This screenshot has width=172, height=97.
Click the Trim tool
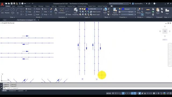(x=44, y=9)
